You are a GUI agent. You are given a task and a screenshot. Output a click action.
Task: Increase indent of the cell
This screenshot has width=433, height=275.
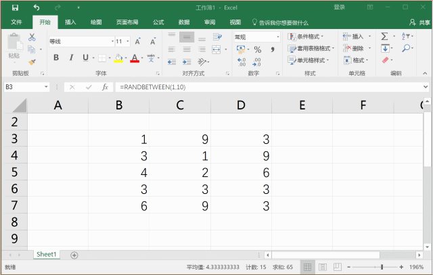[x=187, y=61]
